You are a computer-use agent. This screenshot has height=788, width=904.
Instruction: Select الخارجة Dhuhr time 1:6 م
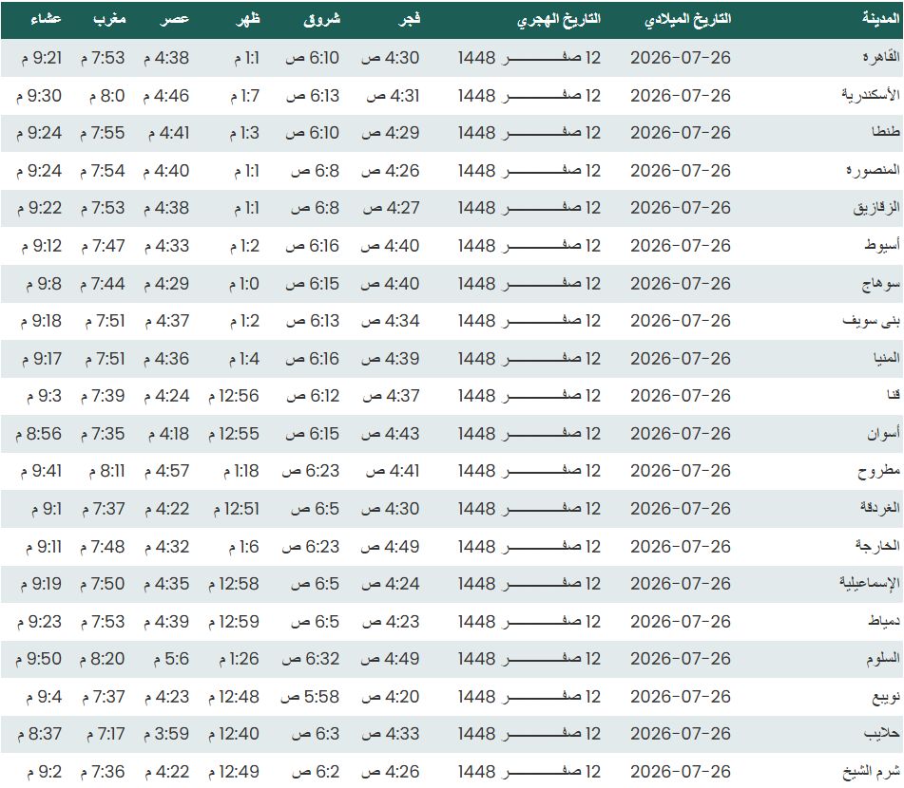tap(244, 547)
